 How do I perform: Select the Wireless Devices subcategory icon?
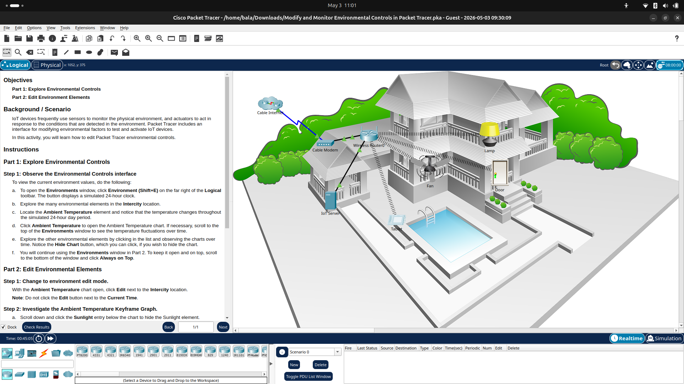[44, 374]
